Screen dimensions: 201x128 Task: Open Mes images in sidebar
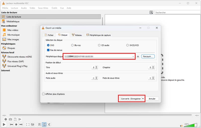click(13, 39)
